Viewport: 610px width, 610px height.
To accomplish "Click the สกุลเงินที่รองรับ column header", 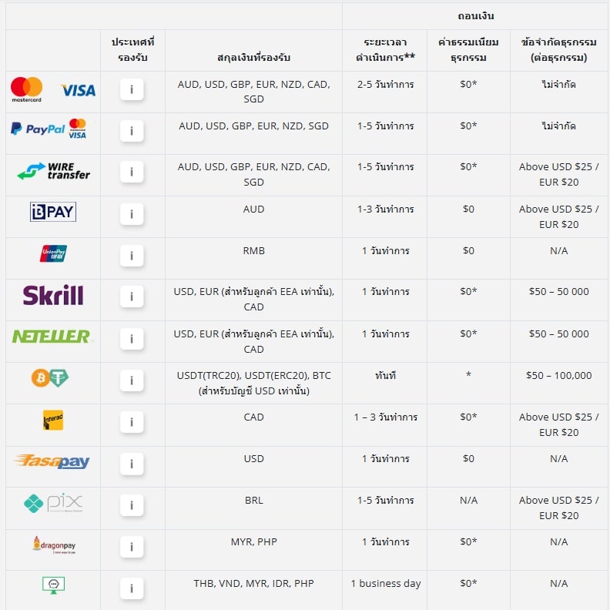I will click(x=253, y=58).
